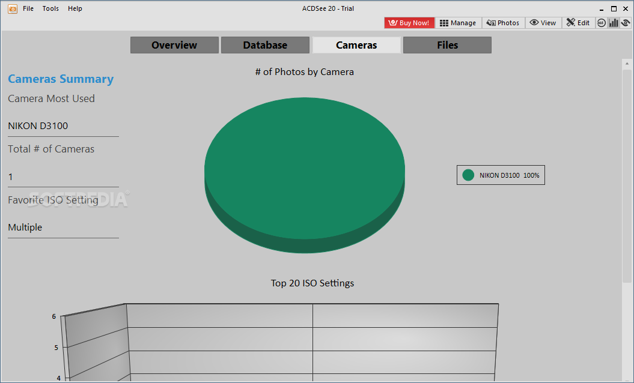
Task: Open the Dashboard bar-chart icon
Action: click(614, 23)
